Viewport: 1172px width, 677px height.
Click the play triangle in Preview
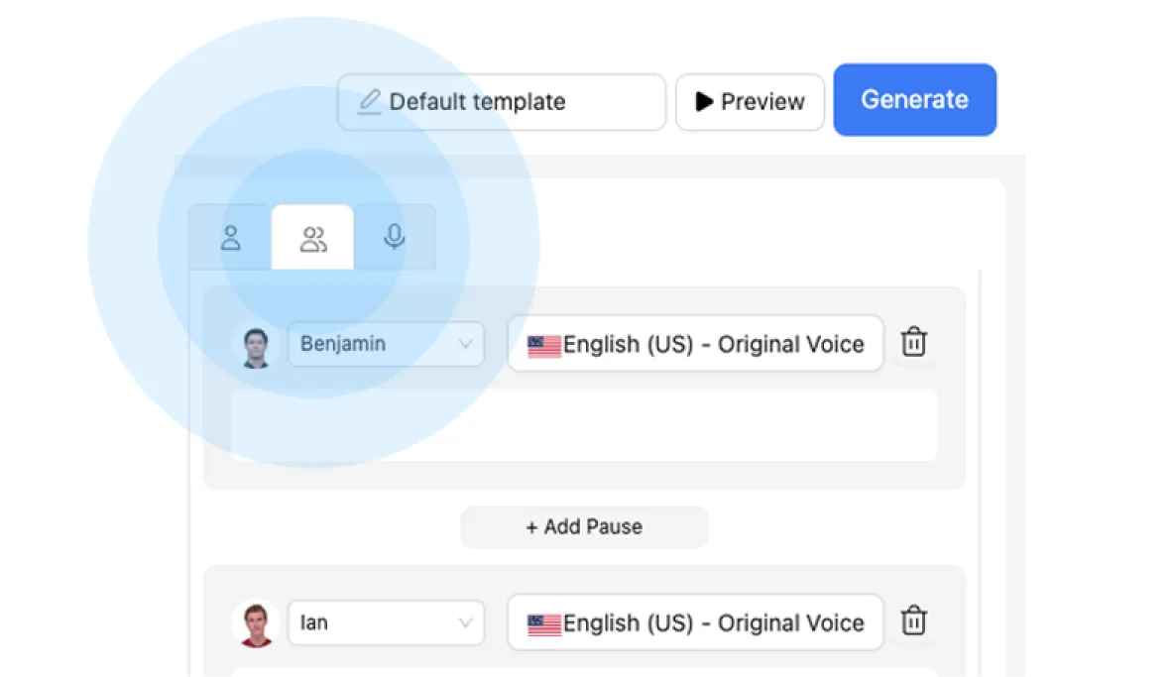[x=703, y=102]
